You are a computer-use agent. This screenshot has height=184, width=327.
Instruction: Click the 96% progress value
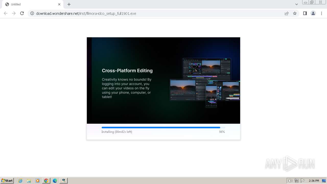pos(222,132)
